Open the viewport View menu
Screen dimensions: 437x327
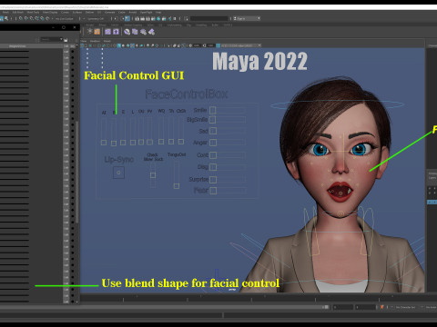[x=84, y=41]
